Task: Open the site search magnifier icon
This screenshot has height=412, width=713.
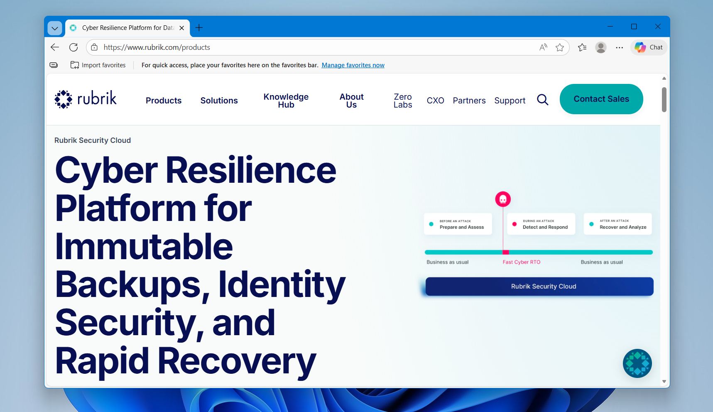Action: coord(542,100)
